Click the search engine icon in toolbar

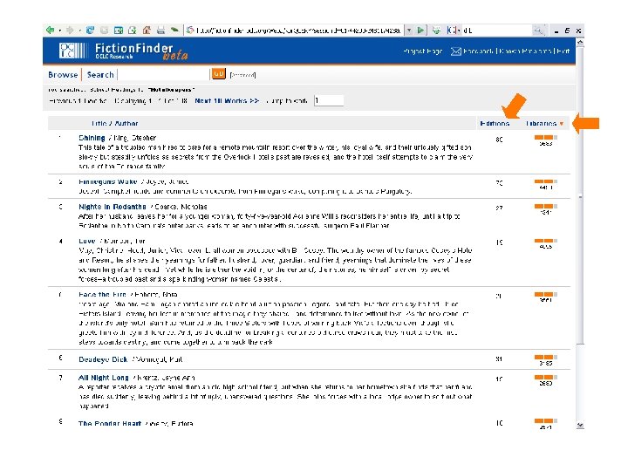pyautogui.click(x=450, y=30)
